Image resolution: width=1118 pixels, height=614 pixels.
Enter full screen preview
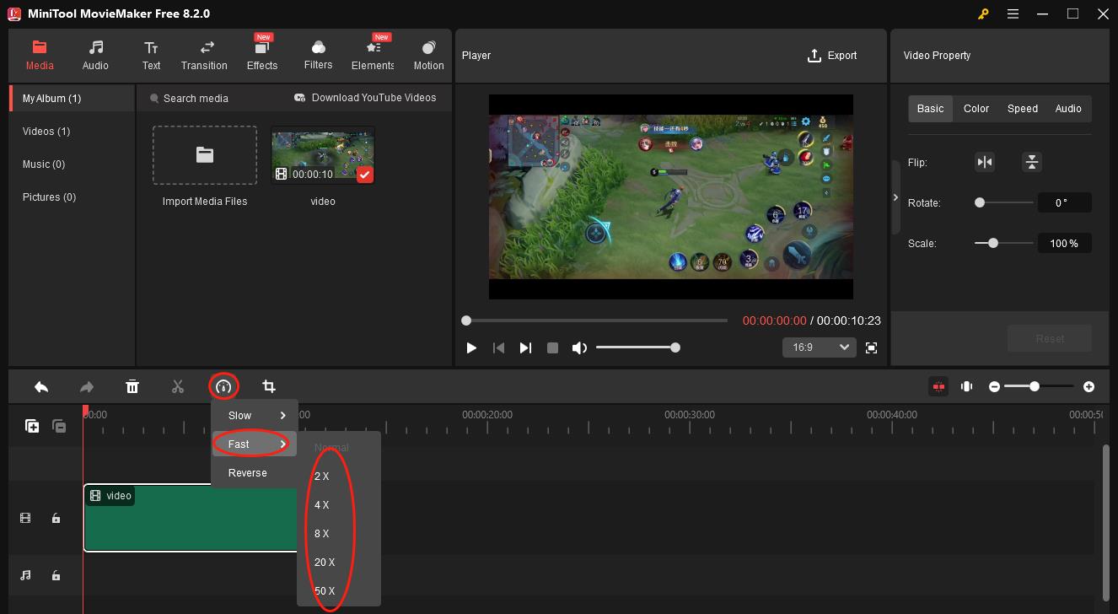[x=872, y=347]
